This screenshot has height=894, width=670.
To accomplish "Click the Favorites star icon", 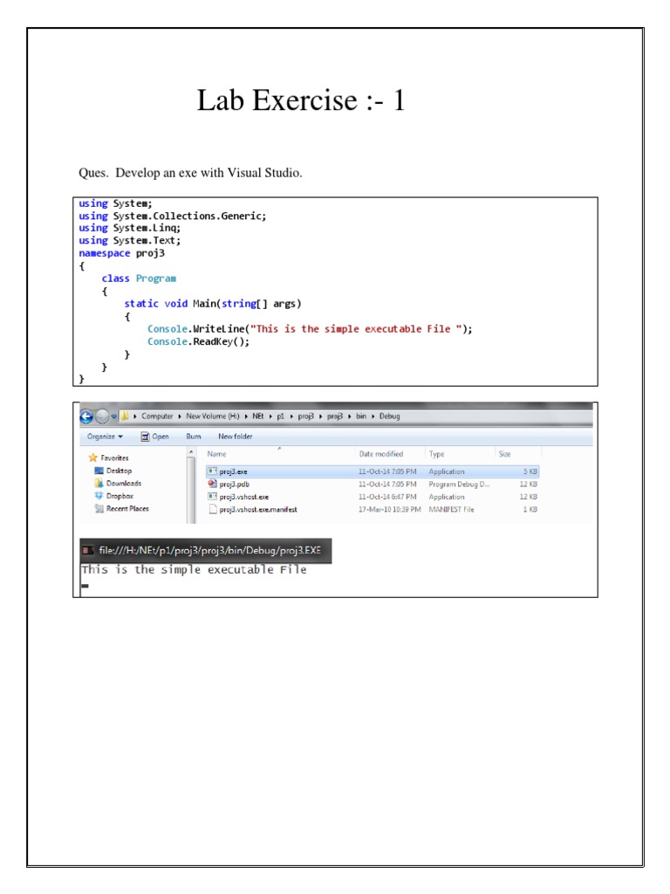I will point(92,457).
